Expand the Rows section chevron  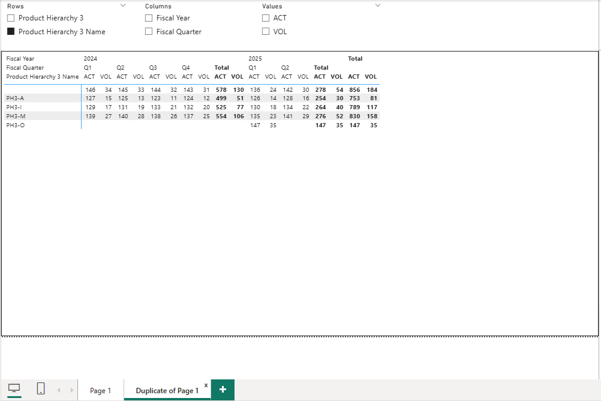click(x=123, y=5)
